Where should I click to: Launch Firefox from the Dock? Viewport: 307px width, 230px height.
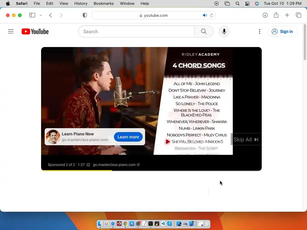point(119,223)
